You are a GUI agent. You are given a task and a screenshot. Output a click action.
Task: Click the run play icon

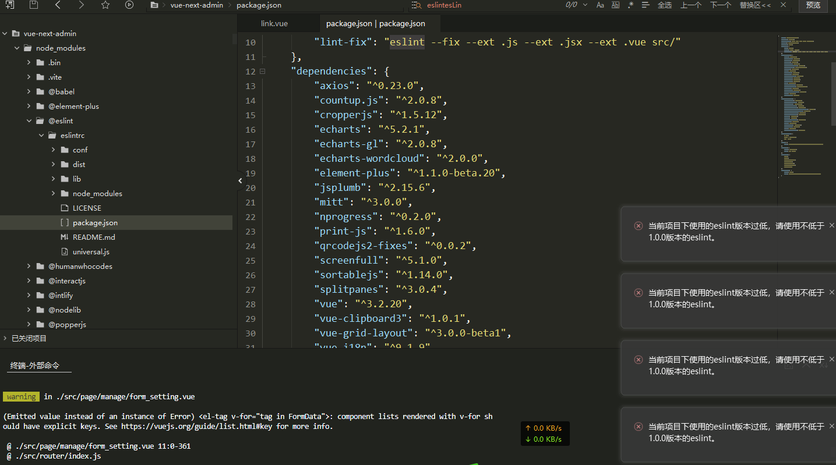point(129,5)
